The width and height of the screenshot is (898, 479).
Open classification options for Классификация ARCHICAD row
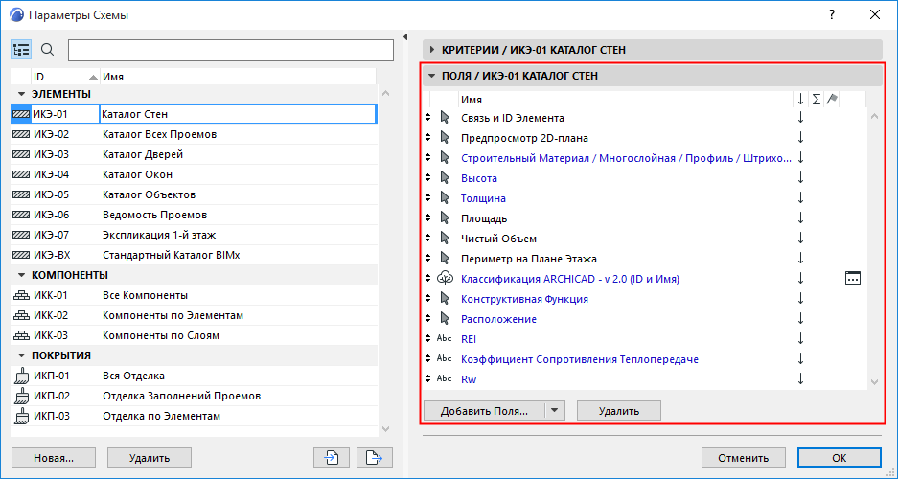click(853, 278)
